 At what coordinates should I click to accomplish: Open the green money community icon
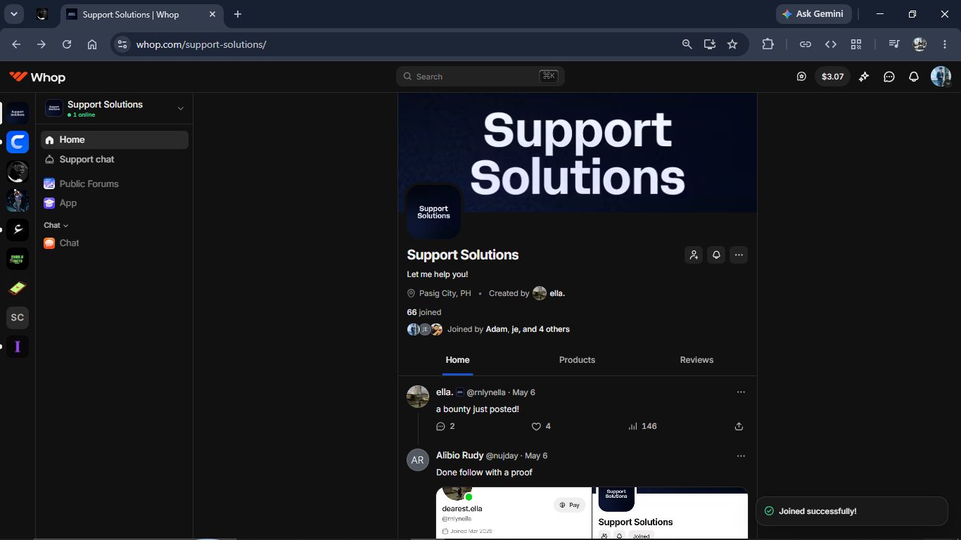point(18,288)
